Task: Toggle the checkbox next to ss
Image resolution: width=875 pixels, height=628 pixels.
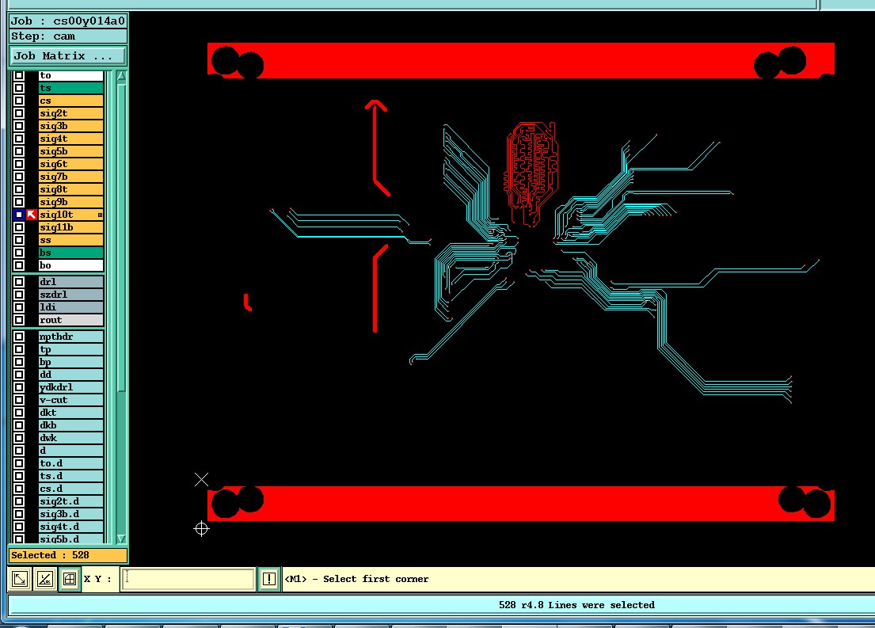Action: point(19,240)
